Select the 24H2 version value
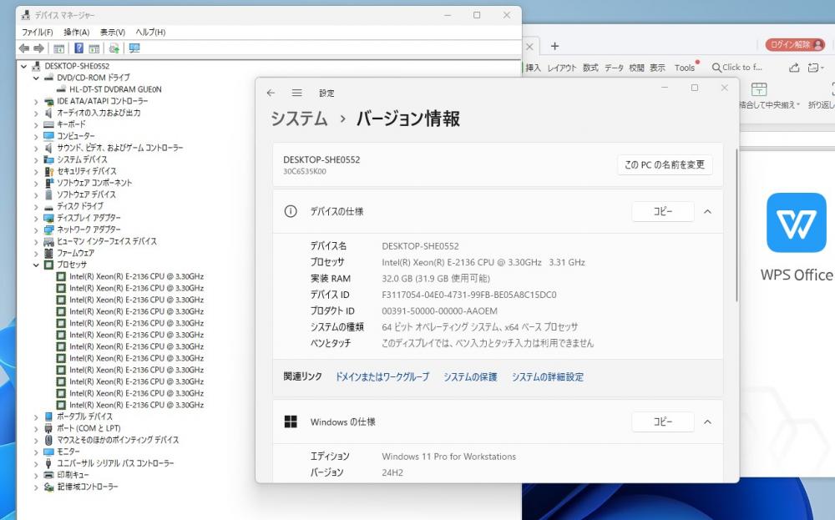 tap(392, 472)
